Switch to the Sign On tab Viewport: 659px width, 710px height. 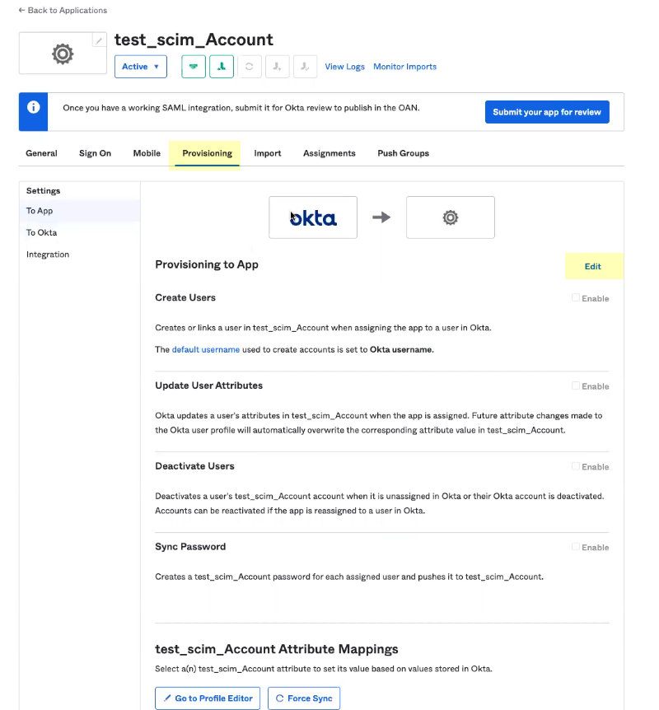coord(95,153)
